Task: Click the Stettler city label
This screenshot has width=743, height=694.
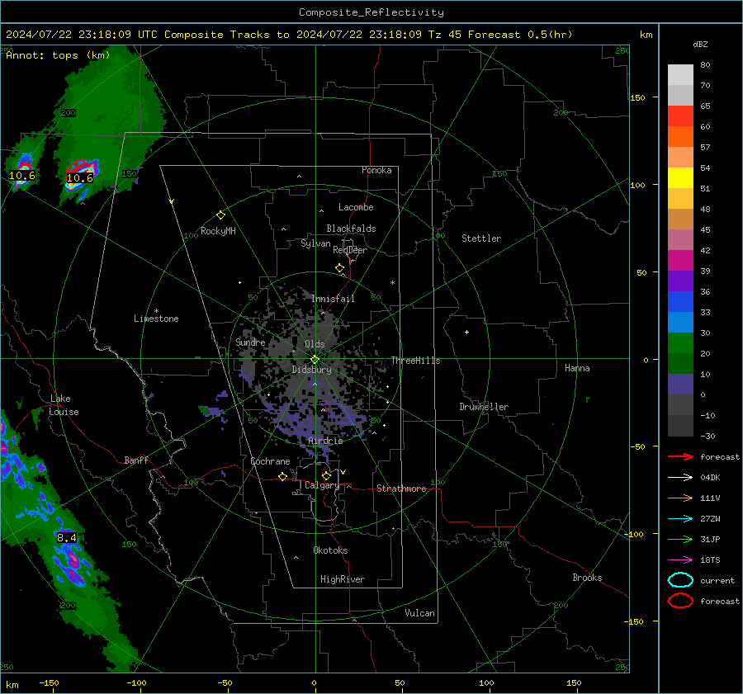Action: tap(481, 238)
